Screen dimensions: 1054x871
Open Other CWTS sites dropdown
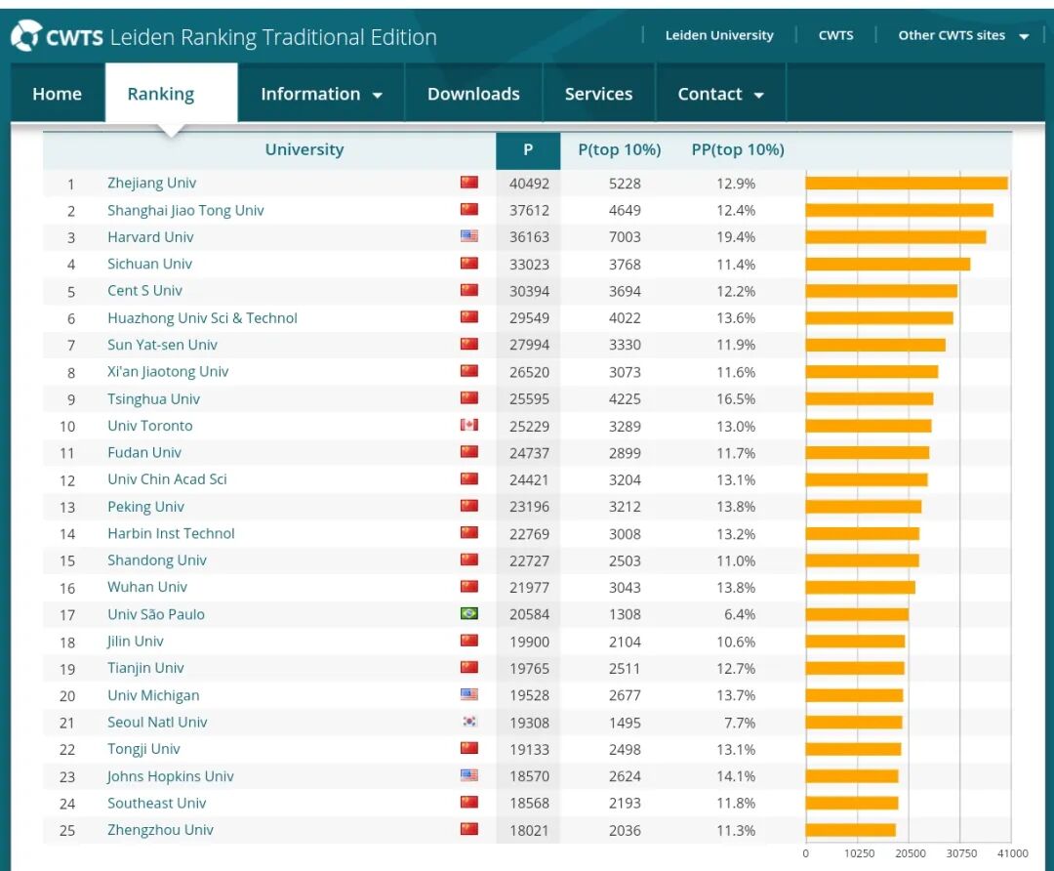click(x=963, y=35)
